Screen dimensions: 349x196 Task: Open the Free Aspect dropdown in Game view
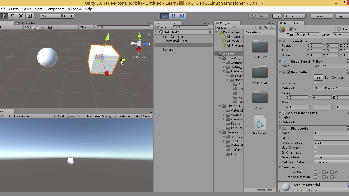coord(34,116)
